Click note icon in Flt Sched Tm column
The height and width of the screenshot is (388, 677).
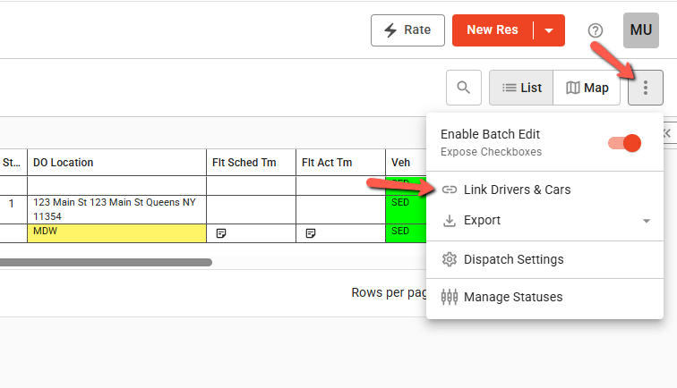coord(220,233)
